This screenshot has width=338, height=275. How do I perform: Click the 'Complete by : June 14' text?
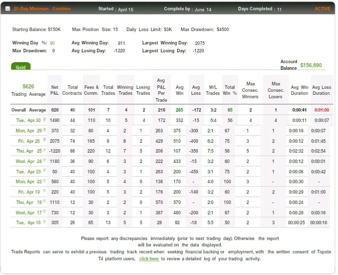point(188,9)
